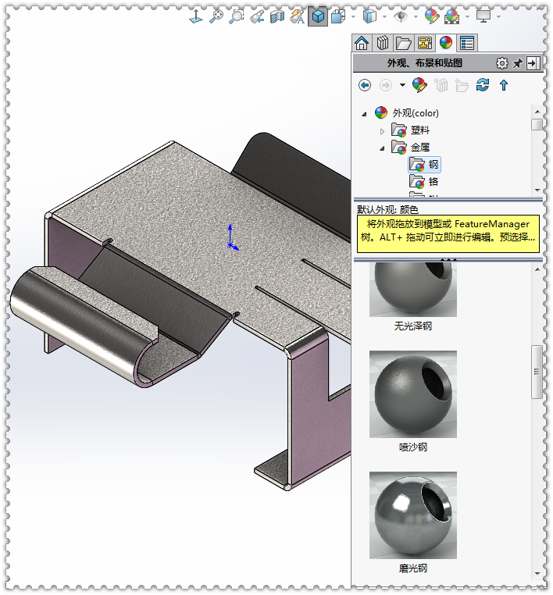Open Section View tool
Viewport: 553px width, 595px height.
(277, 16)
